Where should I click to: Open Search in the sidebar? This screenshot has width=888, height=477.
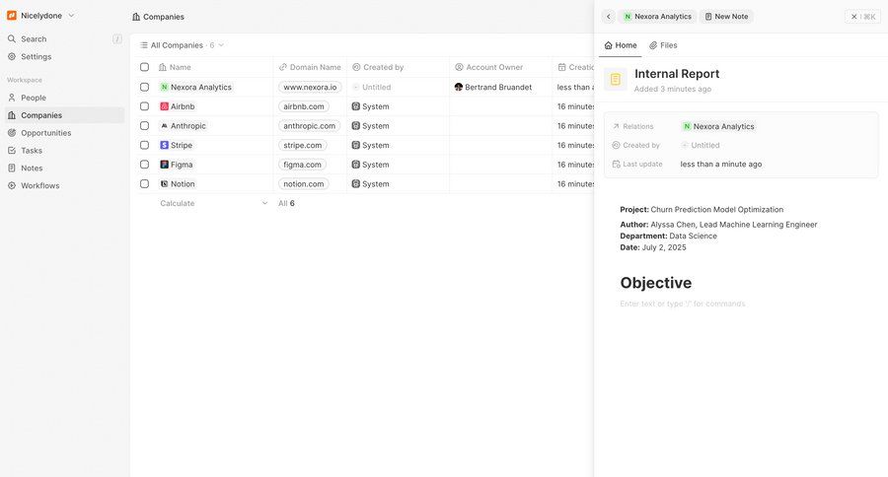pyautogui.click(x=34, y=39)
